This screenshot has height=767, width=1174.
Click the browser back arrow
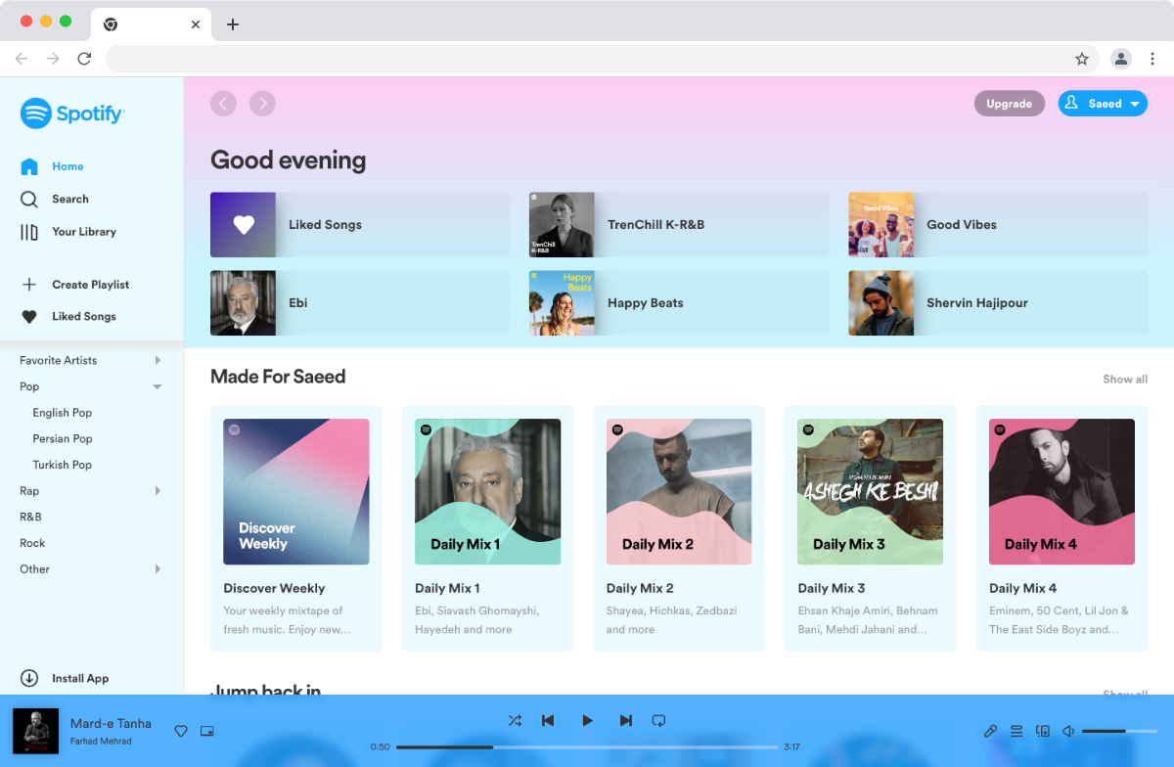22,59
